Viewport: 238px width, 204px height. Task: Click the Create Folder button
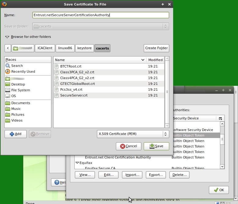(156, 48)
